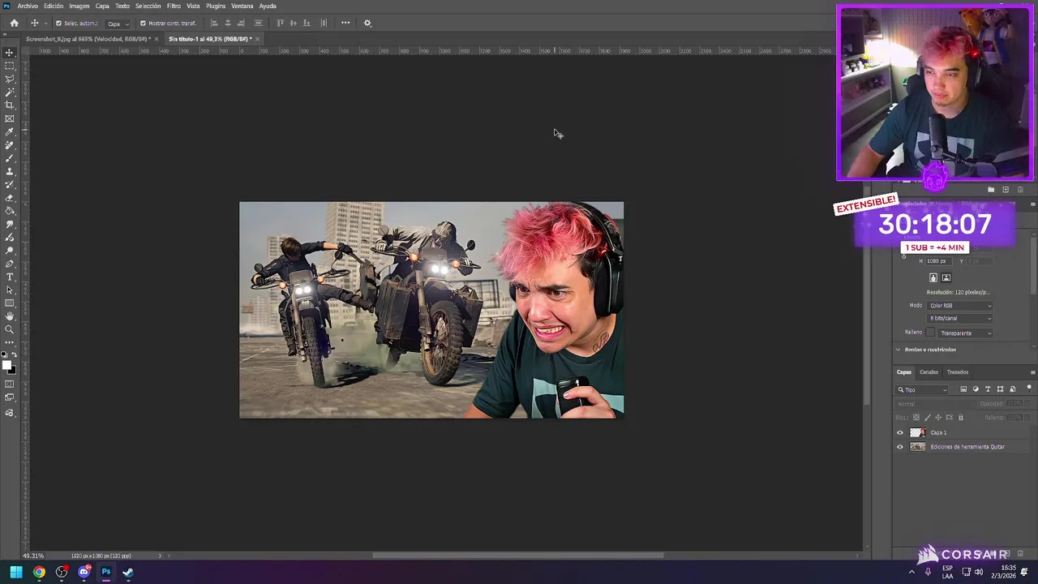The image size is (1038, 584).
Task: Select the Frame tool
Action: point(10,118)
